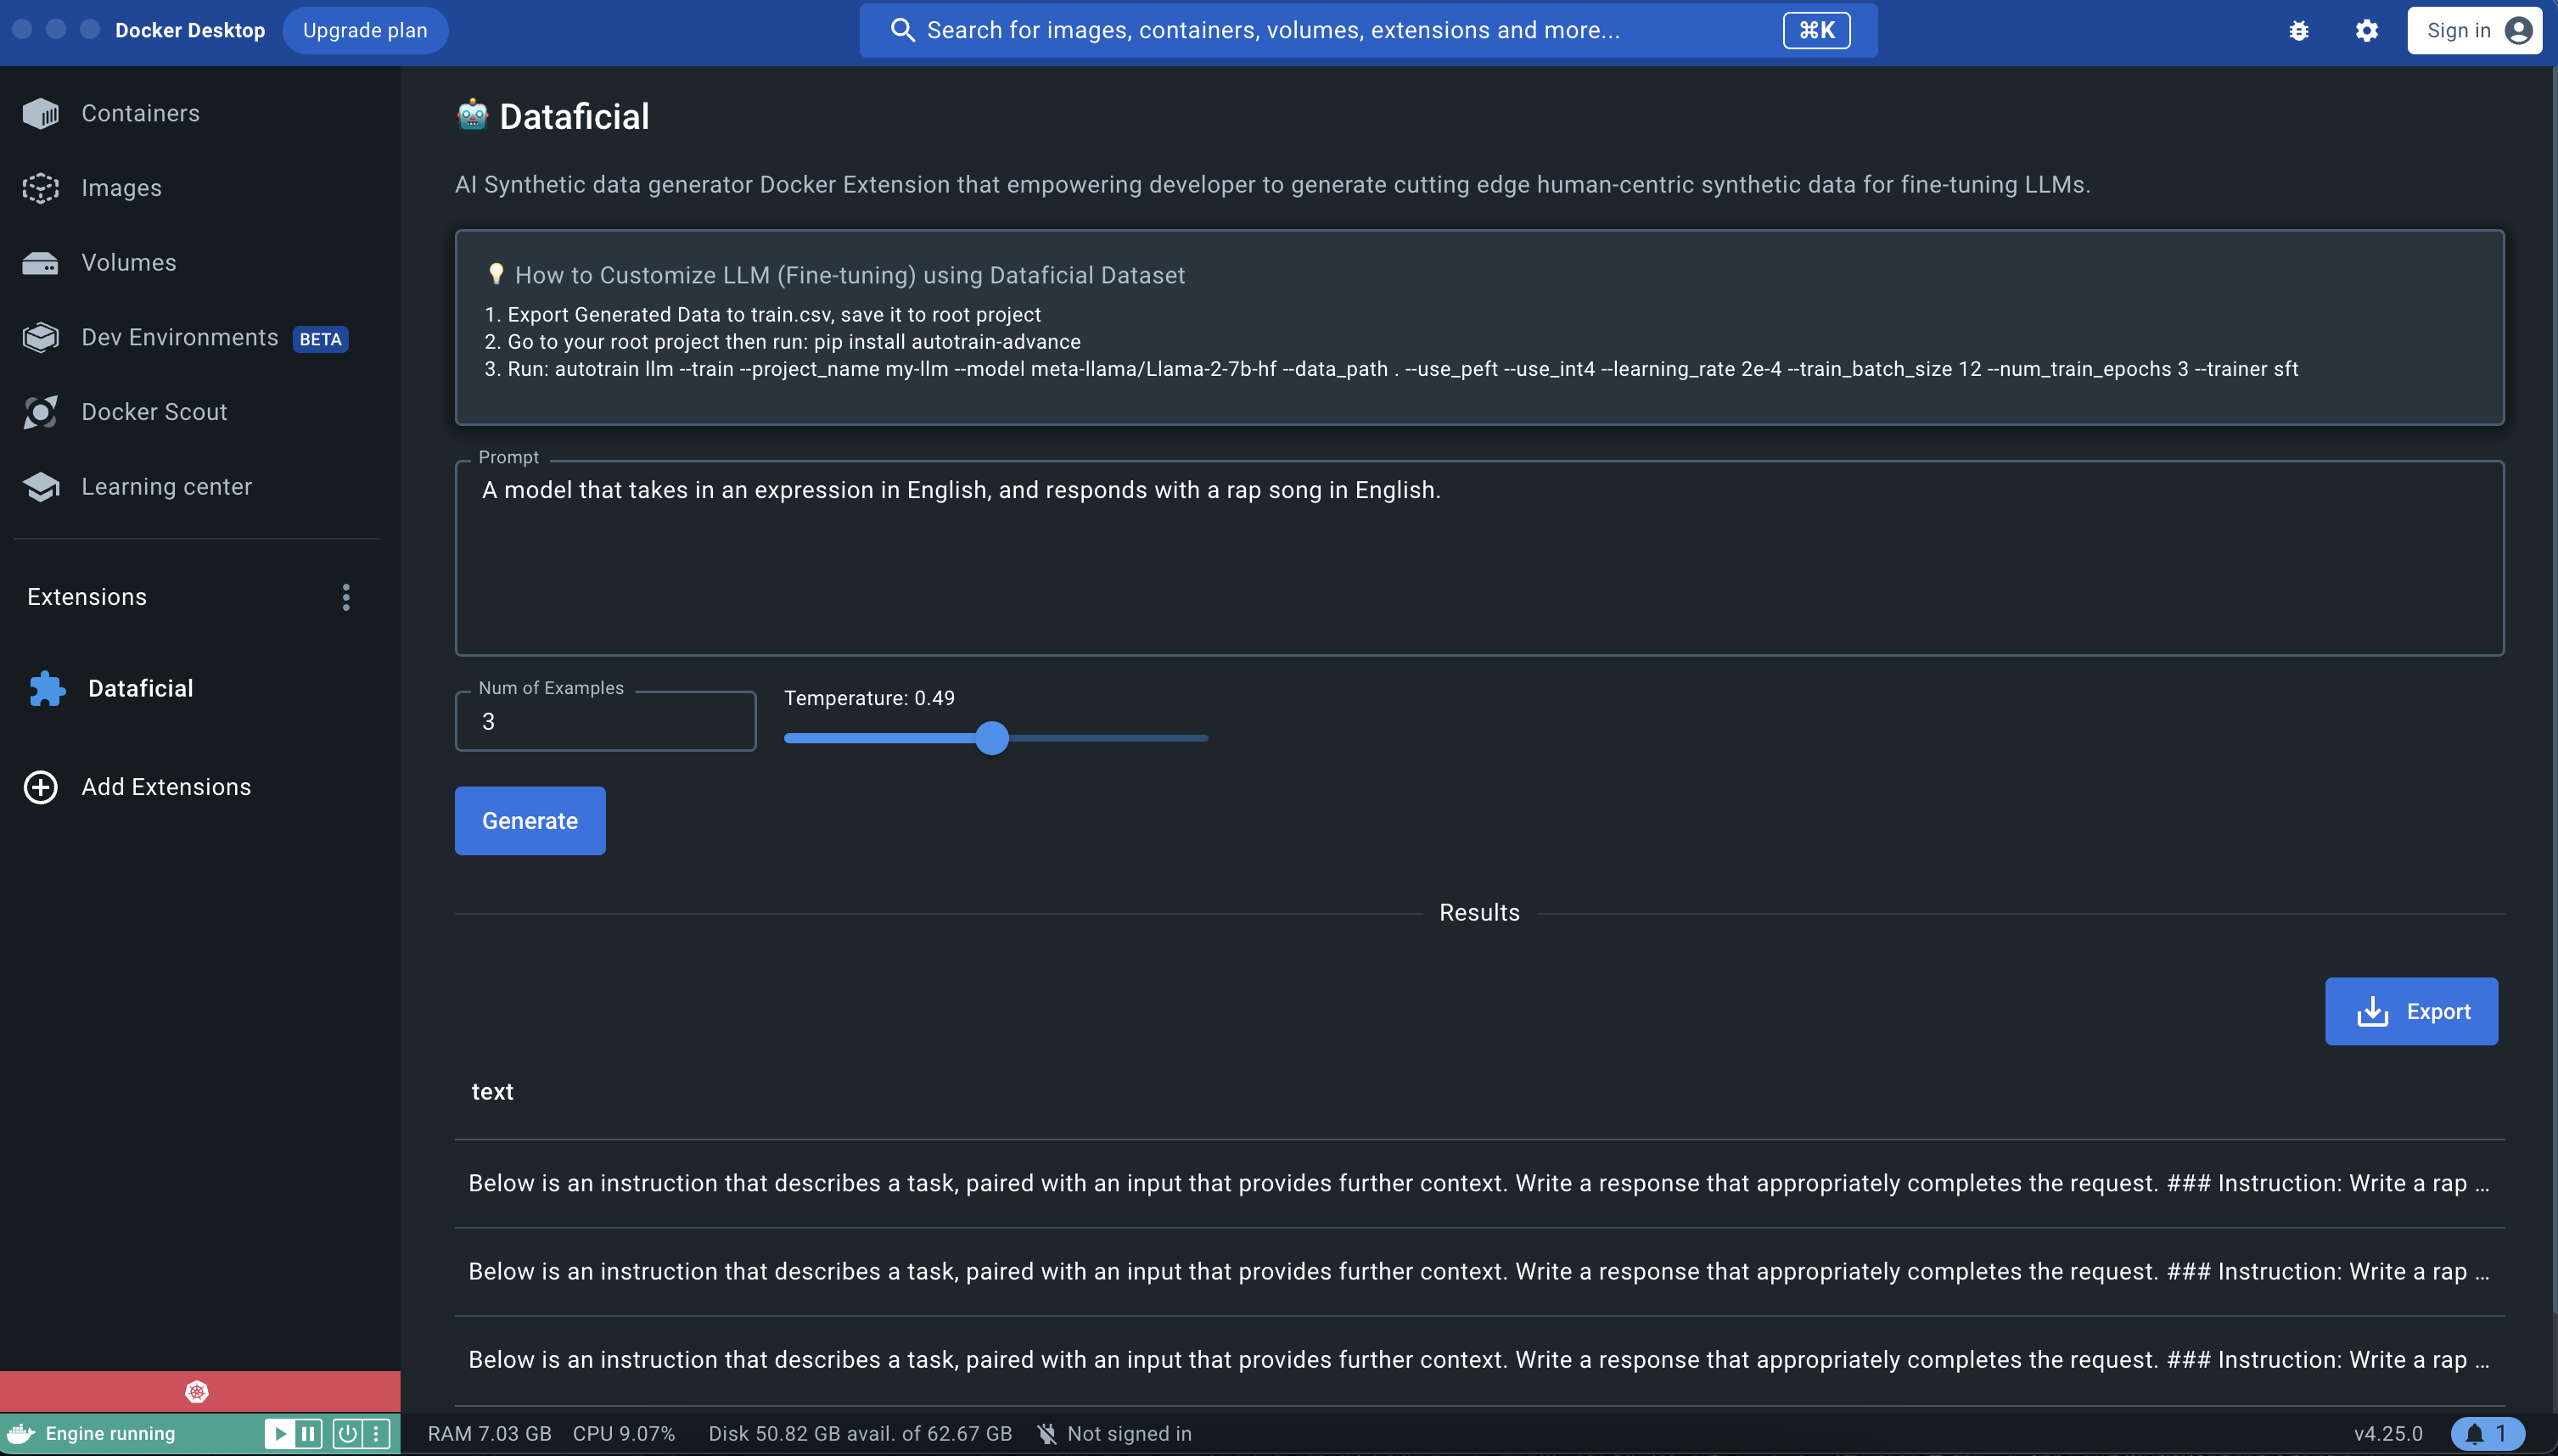Image resolution: width=2558 pixels, height=1456 pixels.
Task: Open the Images sidebar icon
Action: coord(40,188)
